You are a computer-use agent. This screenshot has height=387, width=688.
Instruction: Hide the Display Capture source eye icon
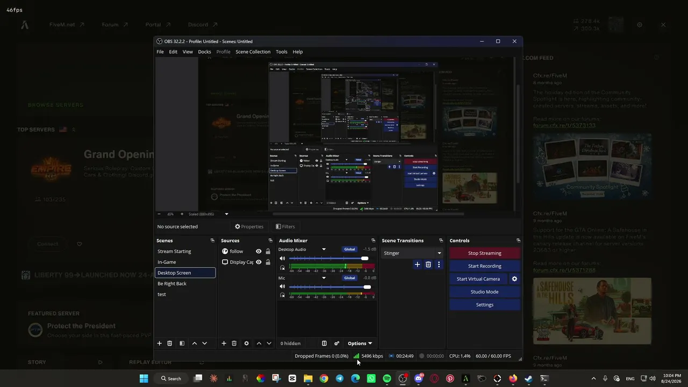[x=259, y=262]
